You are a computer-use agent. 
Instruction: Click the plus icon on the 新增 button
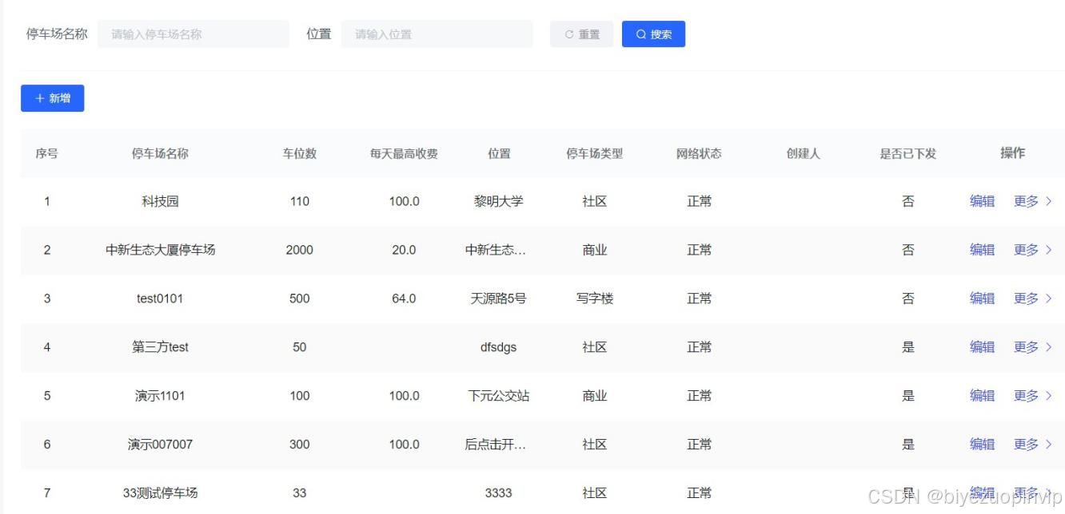[x=39, y=97]
